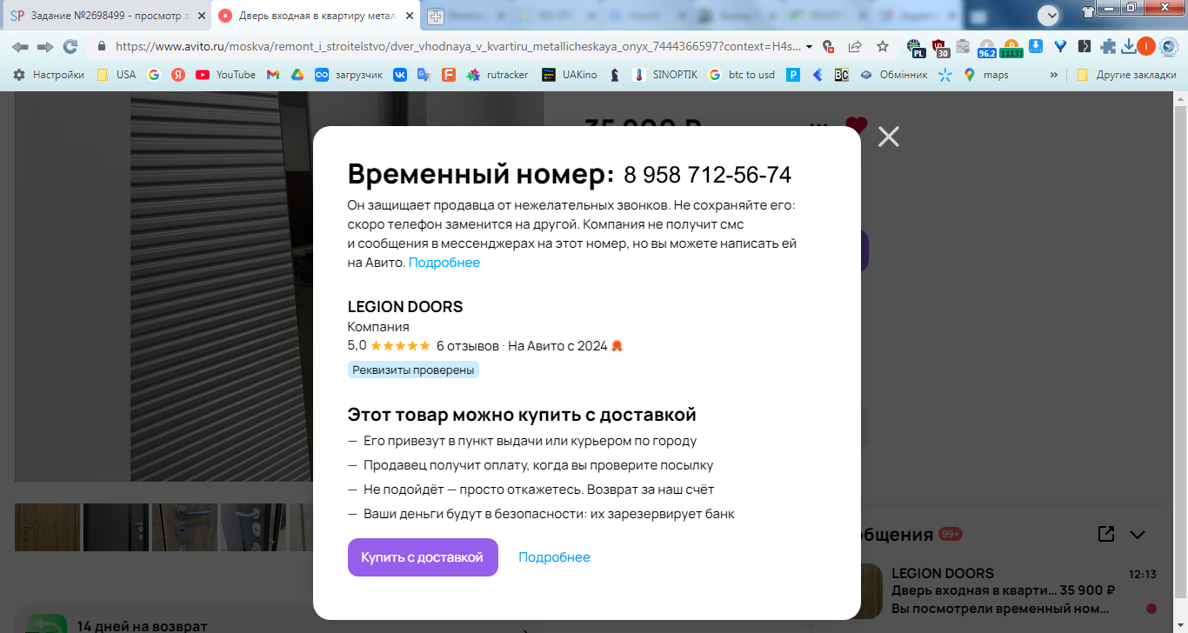The width and height of the screenshot is (1188, 633).
Task: Open the uBlock extension showing 30
Action: coord(940,48)
